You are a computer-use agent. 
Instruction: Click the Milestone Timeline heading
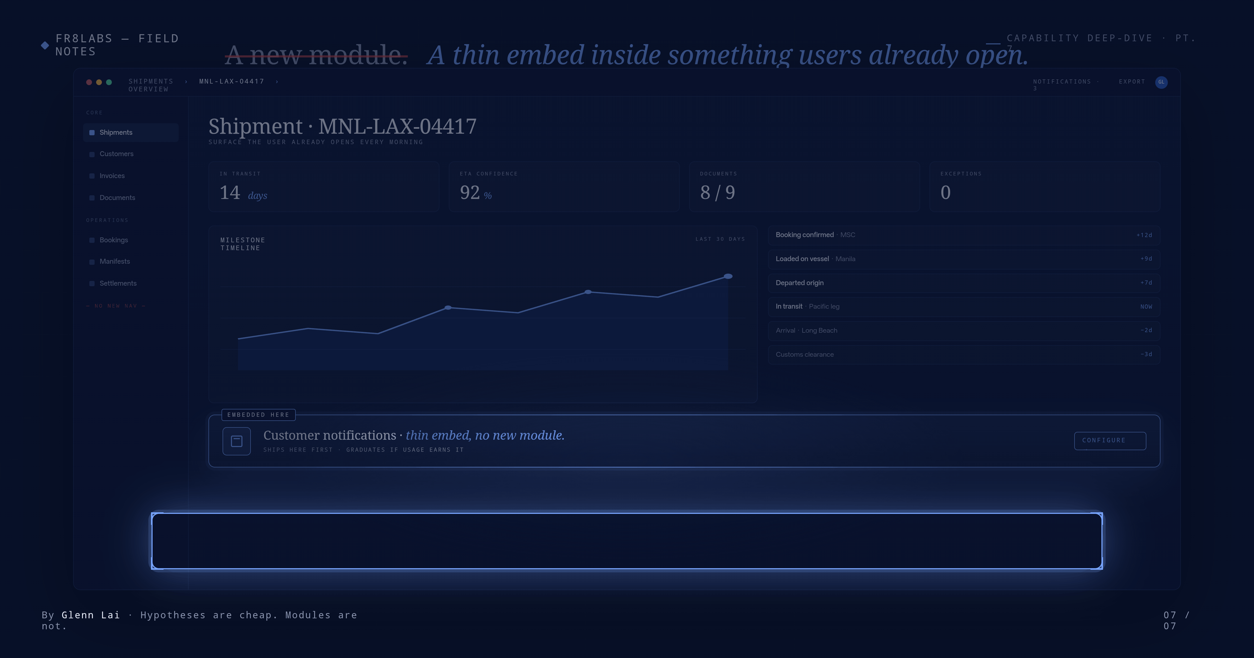(243, 244)
